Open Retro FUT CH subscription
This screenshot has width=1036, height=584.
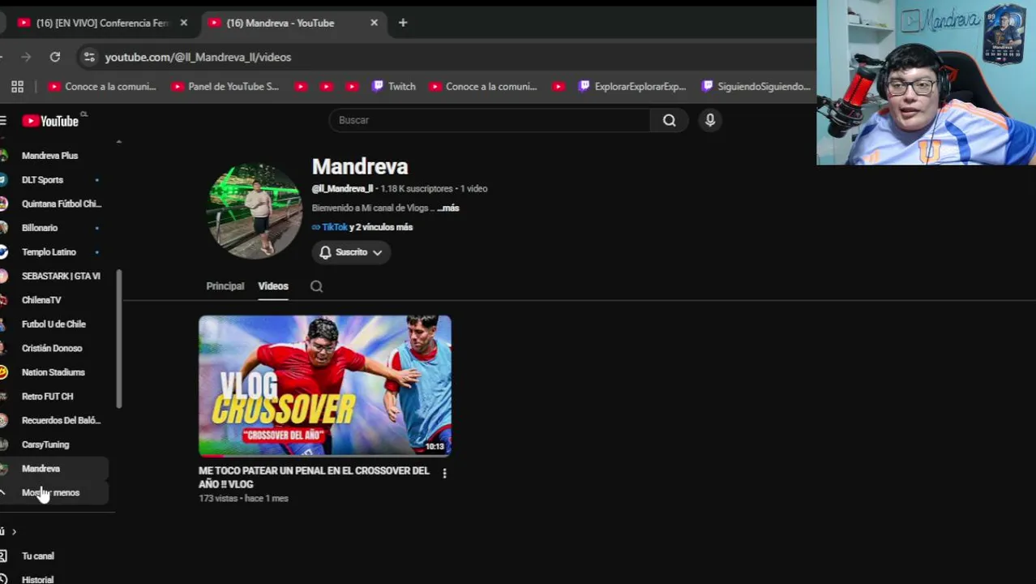coord(50,397)
